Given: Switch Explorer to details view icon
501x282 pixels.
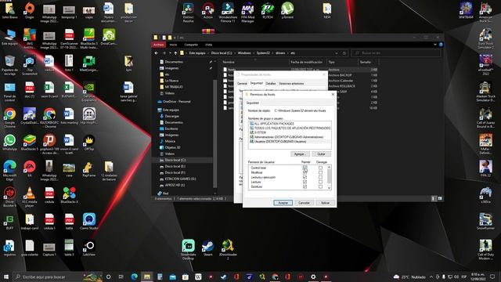Looking at the screenshot, I should (434, 198).
